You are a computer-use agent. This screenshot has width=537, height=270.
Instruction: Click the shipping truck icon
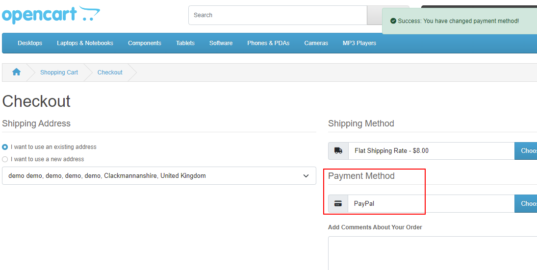(338, 151)
